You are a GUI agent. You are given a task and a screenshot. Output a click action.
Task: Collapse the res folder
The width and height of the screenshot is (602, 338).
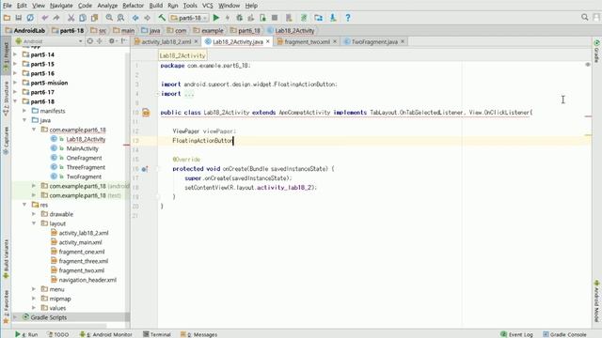(24, 205)
